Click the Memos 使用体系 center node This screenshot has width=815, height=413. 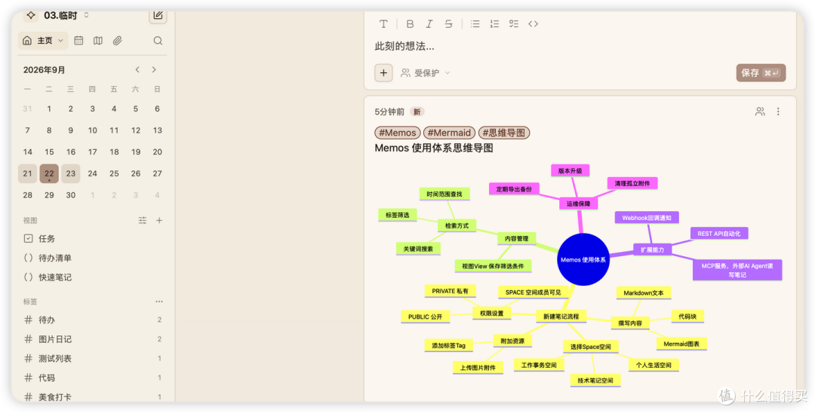(x=583, y=259)
